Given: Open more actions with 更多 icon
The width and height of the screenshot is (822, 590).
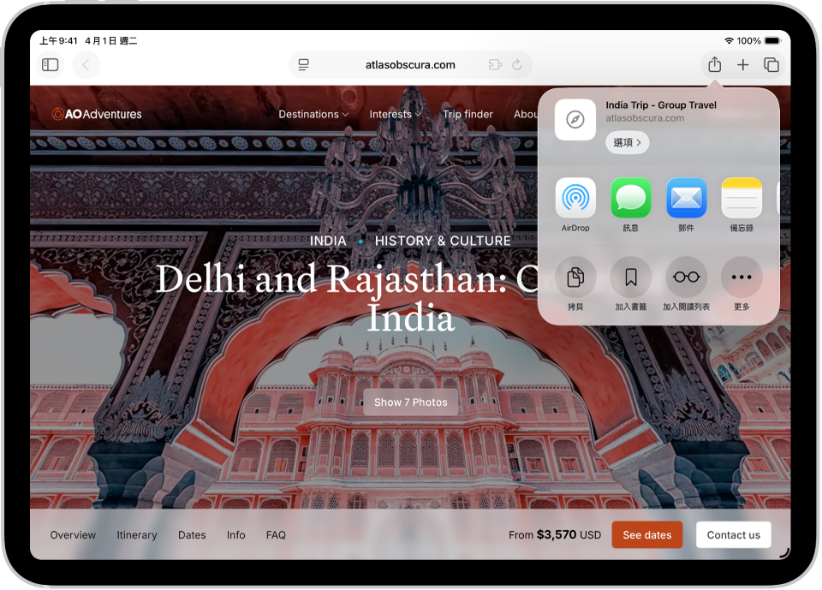Looking at the screenshot, I should click(x=742, y=277).
